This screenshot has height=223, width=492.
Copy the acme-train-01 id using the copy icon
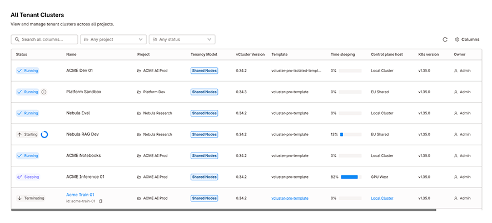point(101,201)
